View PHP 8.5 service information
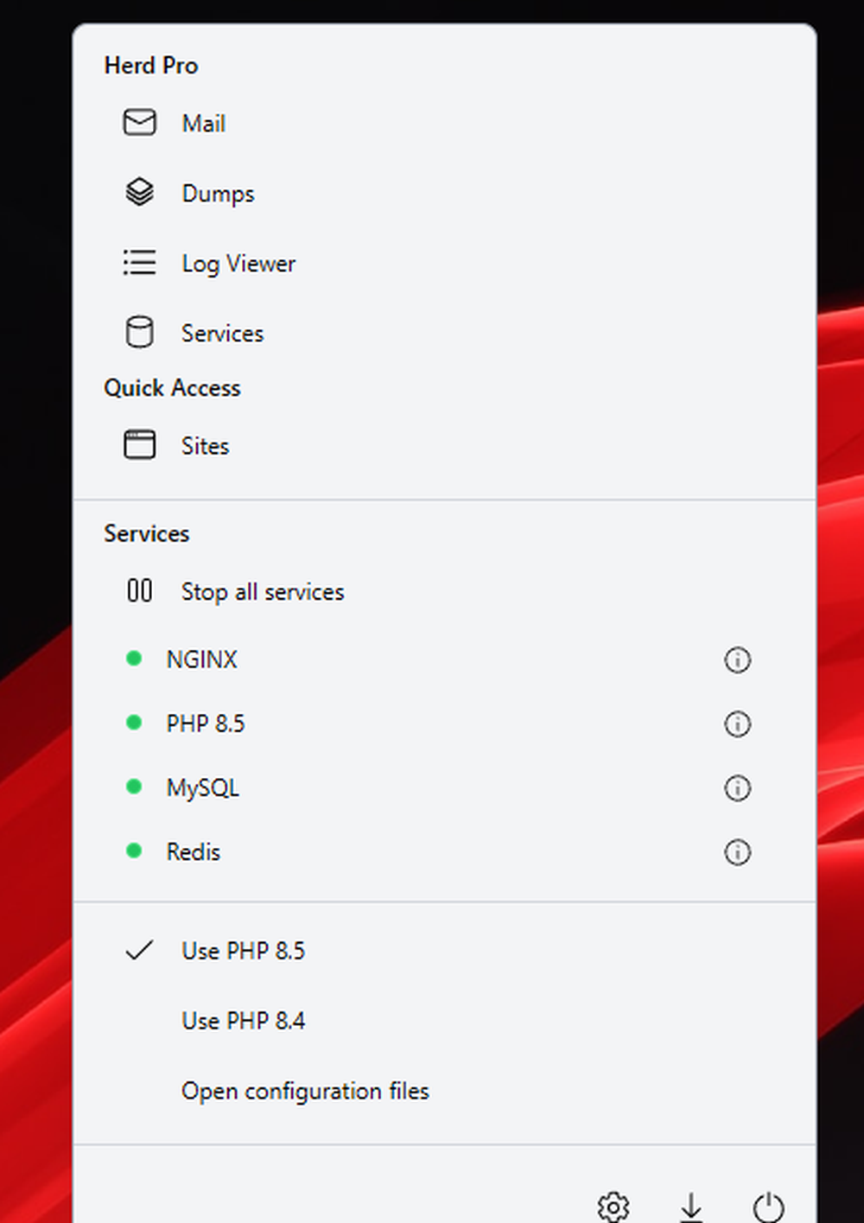The height and width of the screenshot is (1223, 864). 737,723
